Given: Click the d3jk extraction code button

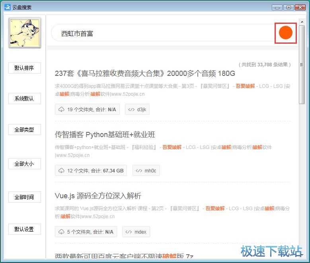Looking at the screenshot, I should [x=137, y=109].
